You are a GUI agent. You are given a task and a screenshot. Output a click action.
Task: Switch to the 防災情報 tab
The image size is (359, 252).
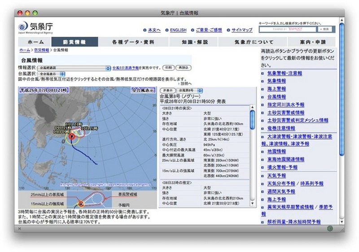(74, 42)
